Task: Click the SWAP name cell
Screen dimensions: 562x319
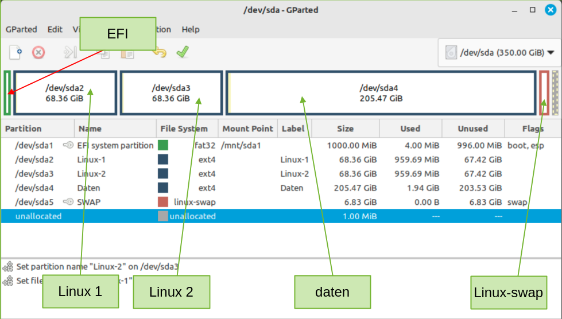Action: [x=89, y=202]
